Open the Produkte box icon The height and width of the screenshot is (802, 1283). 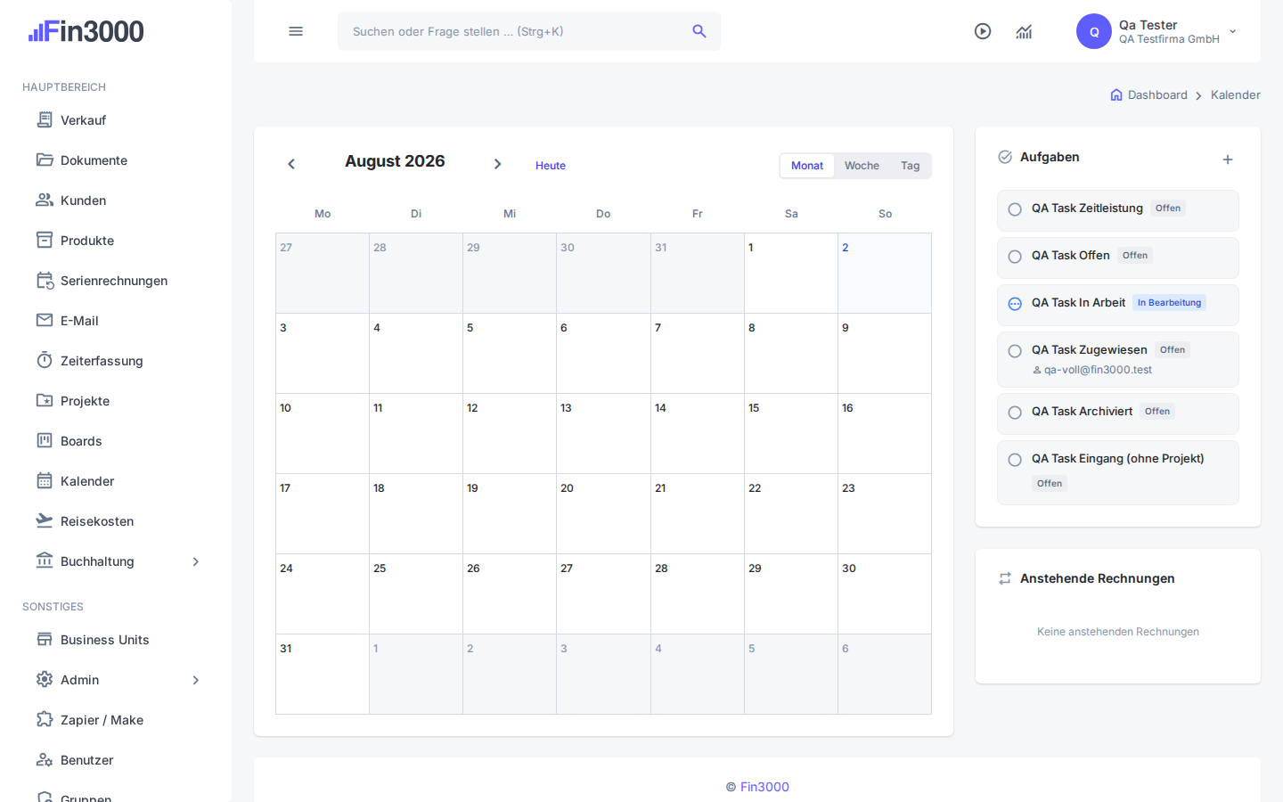pos(45,240)
